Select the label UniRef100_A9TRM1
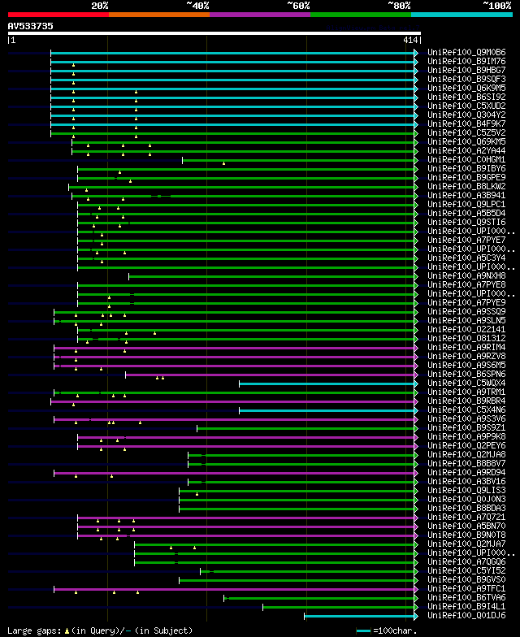 [466, 392]
